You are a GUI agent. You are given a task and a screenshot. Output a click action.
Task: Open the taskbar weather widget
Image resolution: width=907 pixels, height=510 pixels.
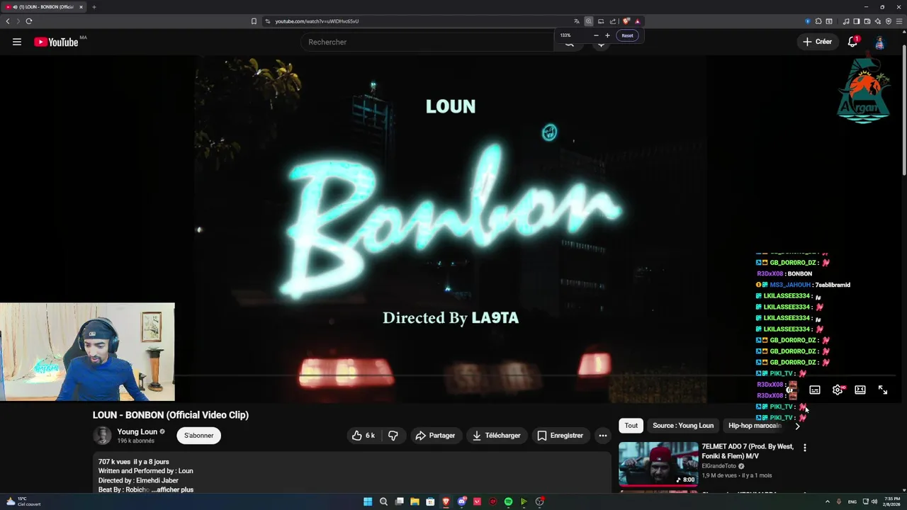coord(25,501)
